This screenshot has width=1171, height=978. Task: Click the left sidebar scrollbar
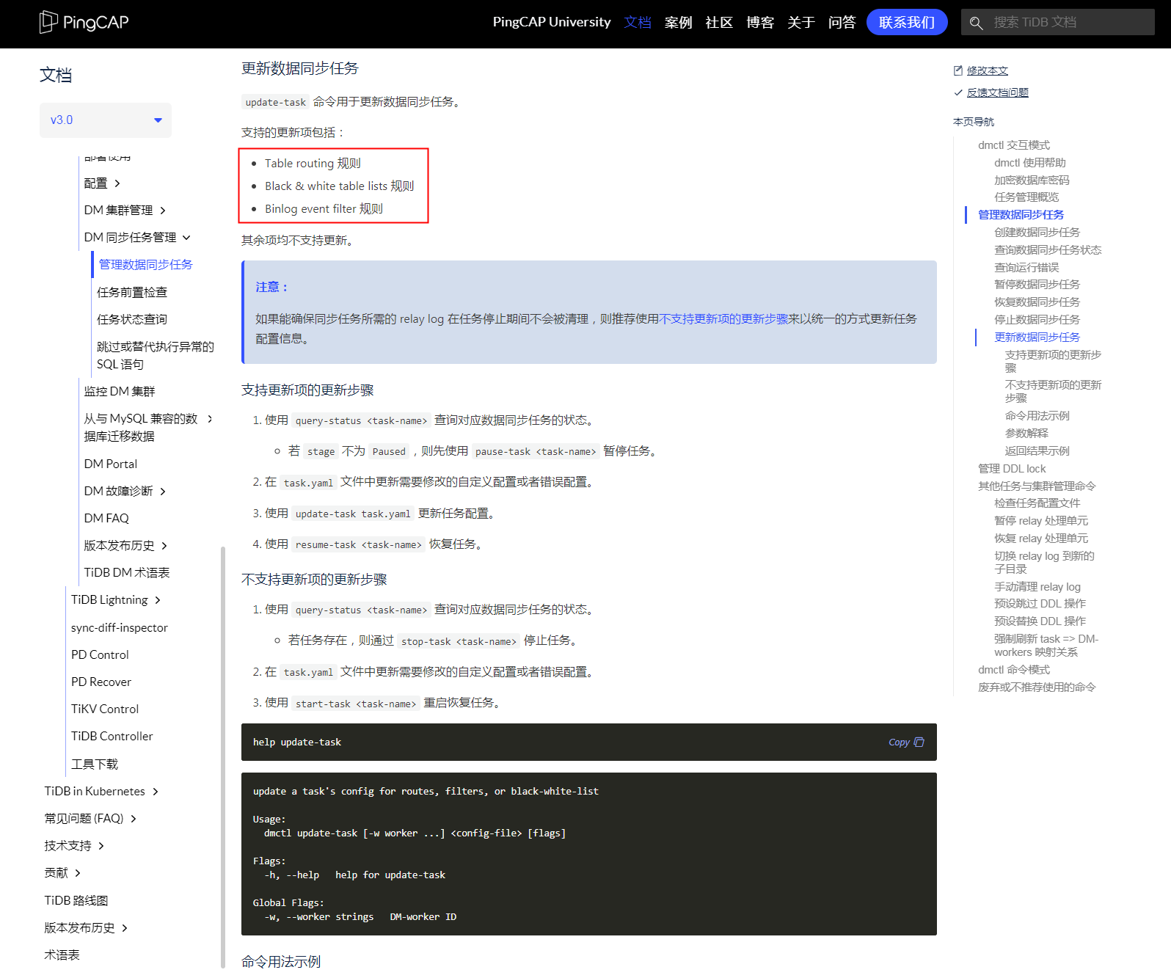(x=222, y=757)
